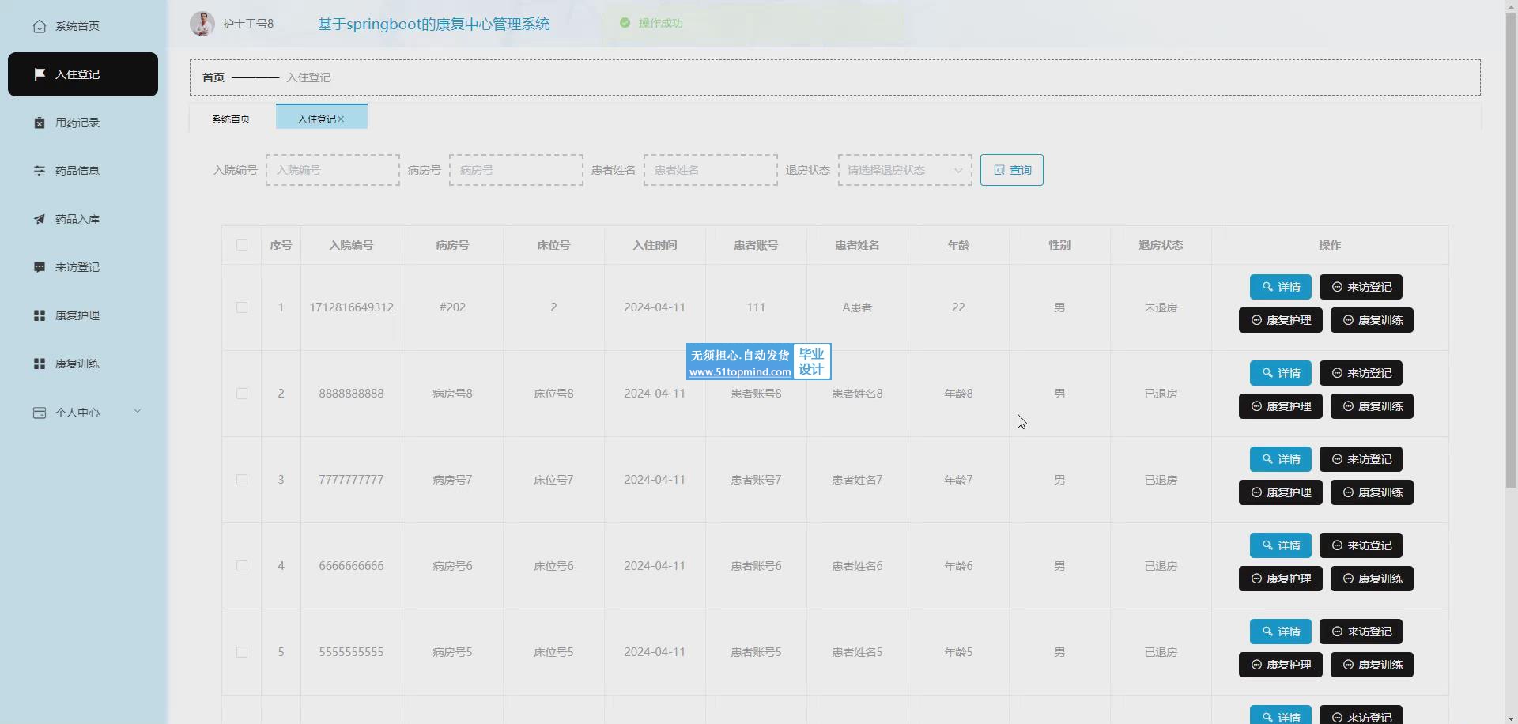The width and height of the screenshot is (1518, 724).
Task: Click the green success check icon
Action: pos(625,23)
